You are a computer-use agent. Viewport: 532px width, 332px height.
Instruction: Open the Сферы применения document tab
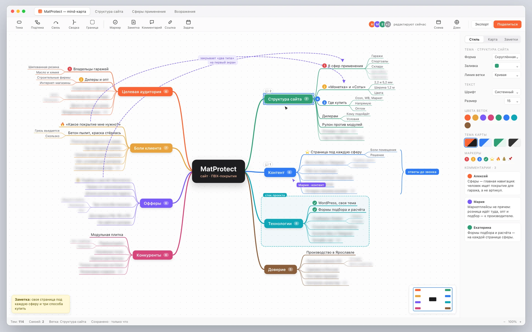[149, 12]
